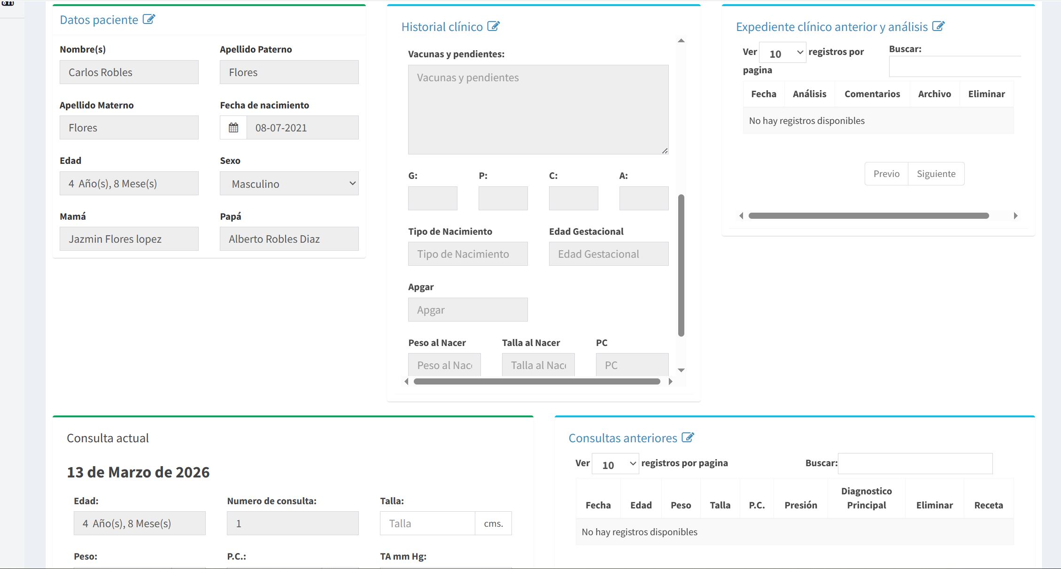Screen dimensions: 1061x569
Task: Open the Sexo dropdown showing Masculino
Action: click(x=289, y=184)
